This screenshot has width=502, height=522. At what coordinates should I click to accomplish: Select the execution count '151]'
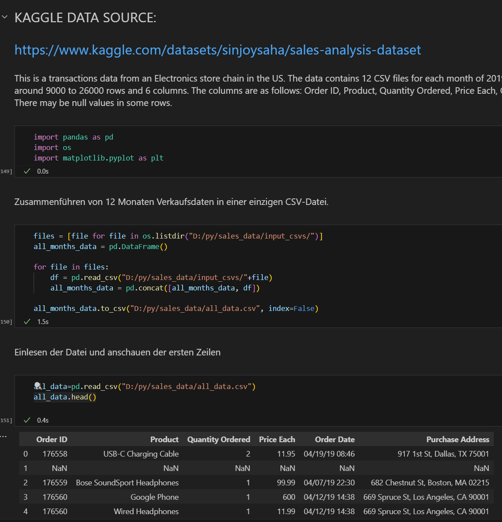(x=6, y=420)
